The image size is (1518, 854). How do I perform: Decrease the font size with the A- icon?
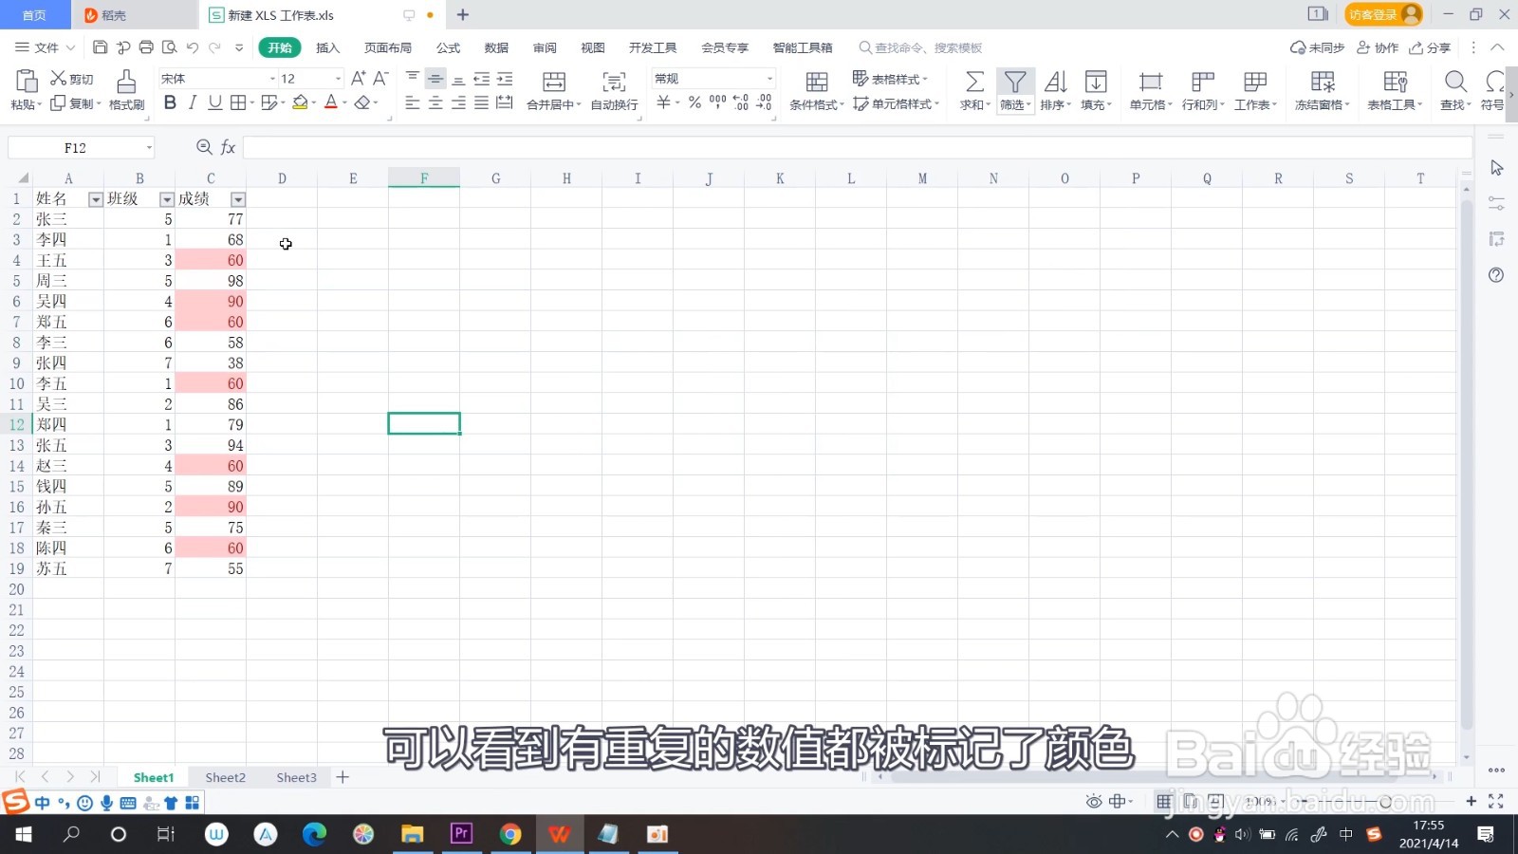[380, 79]
